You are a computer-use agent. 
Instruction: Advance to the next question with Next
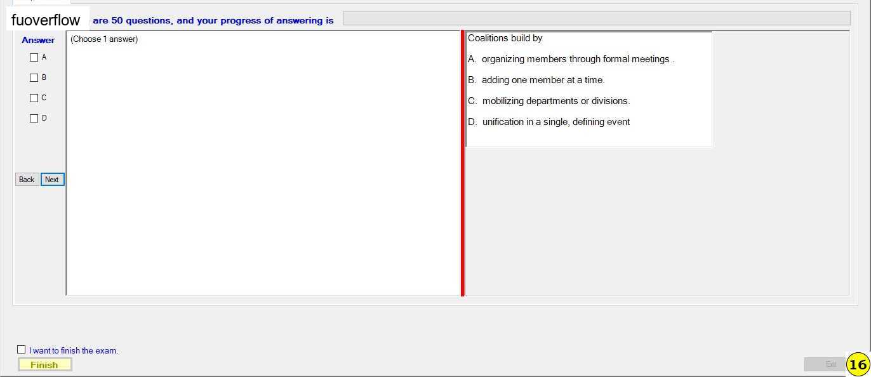coord(52,180)
